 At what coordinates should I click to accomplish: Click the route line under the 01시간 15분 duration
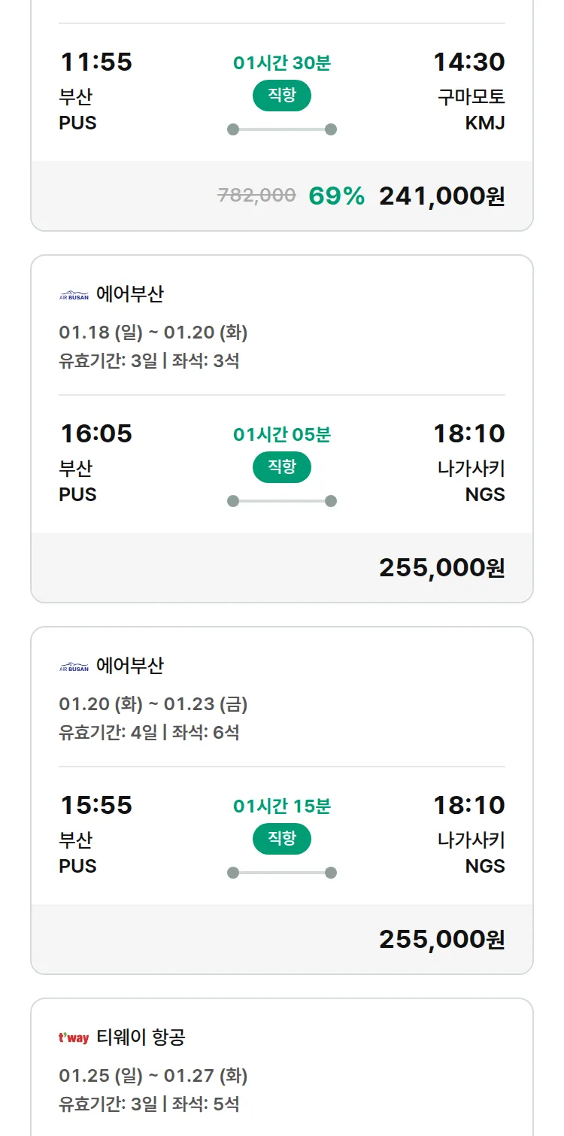click(x=281, y=873)
